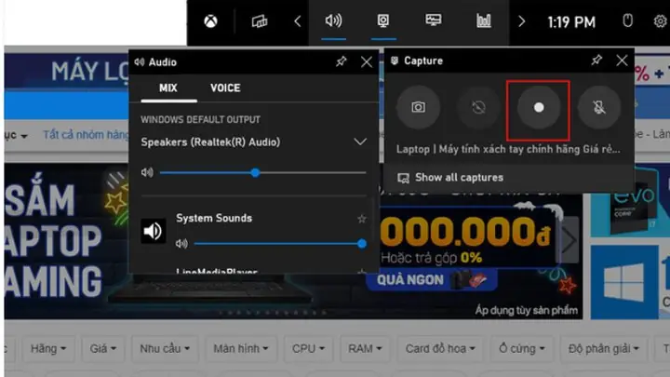Toggle the Capture widget in Game Bar

tap(383, 20)
